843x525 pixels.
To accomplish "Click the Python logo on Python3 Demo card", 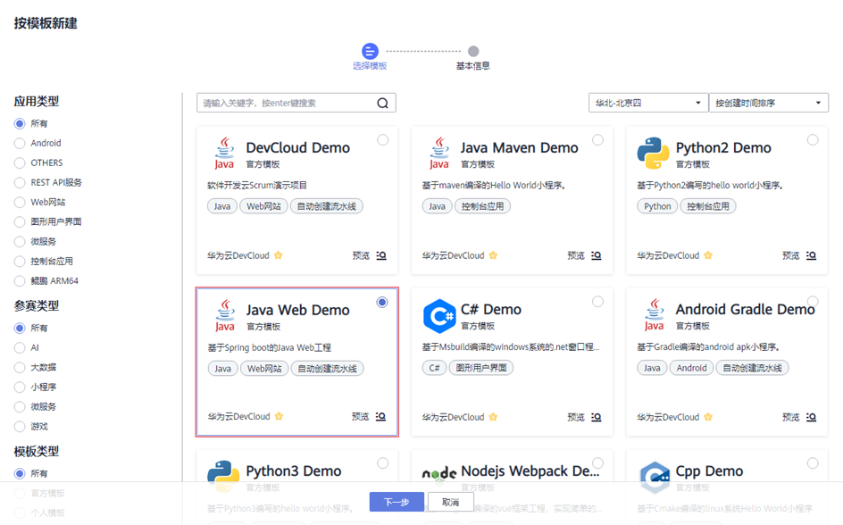I will pos(223,477).
